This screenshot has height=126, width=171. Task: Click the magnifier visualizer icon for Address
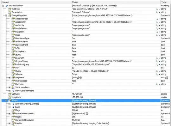pos(157,9)
